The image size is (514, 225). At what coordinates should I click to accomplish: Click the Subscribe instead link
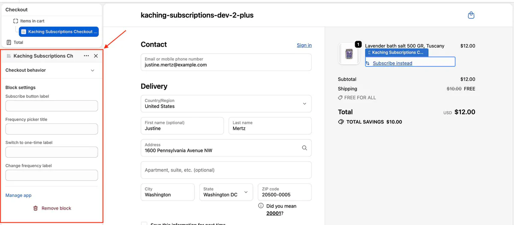(392, 63)
